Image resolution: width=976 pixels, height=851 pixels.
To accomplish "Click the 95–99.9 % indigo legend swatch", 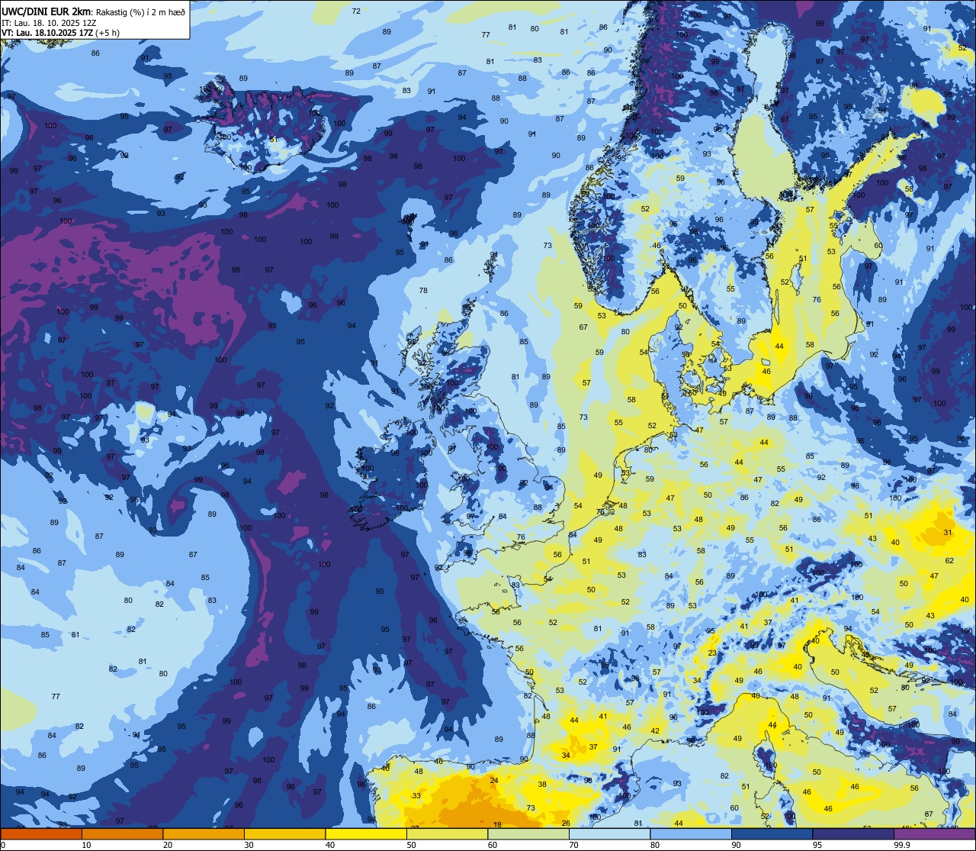I will [x=853, y=833].
